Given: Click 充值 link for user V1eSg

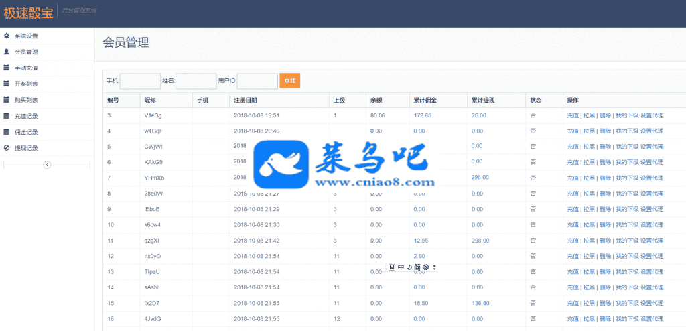Looking at the screenshot, I should click(x=573, y=115).
